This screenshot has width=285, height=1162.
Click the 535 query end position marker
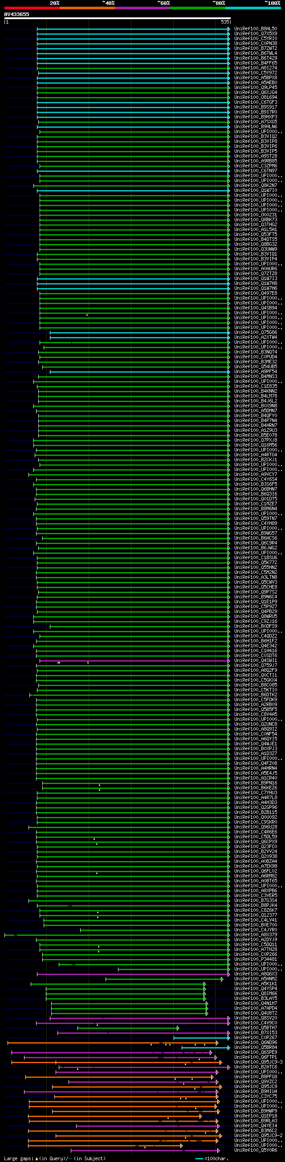(x=225, y=22)
